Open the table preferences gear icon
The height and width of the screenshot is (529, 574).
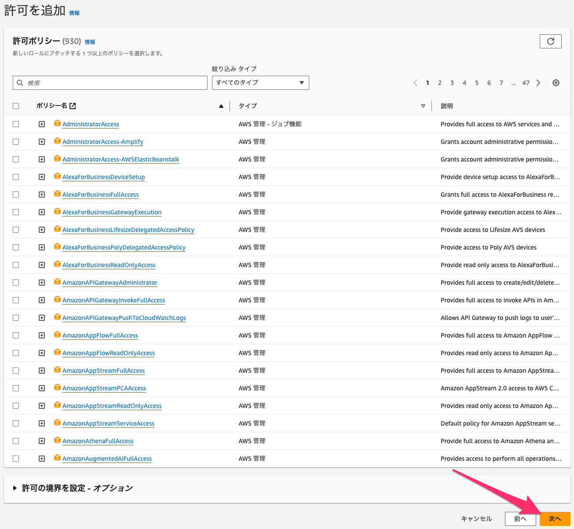[556, 83]
